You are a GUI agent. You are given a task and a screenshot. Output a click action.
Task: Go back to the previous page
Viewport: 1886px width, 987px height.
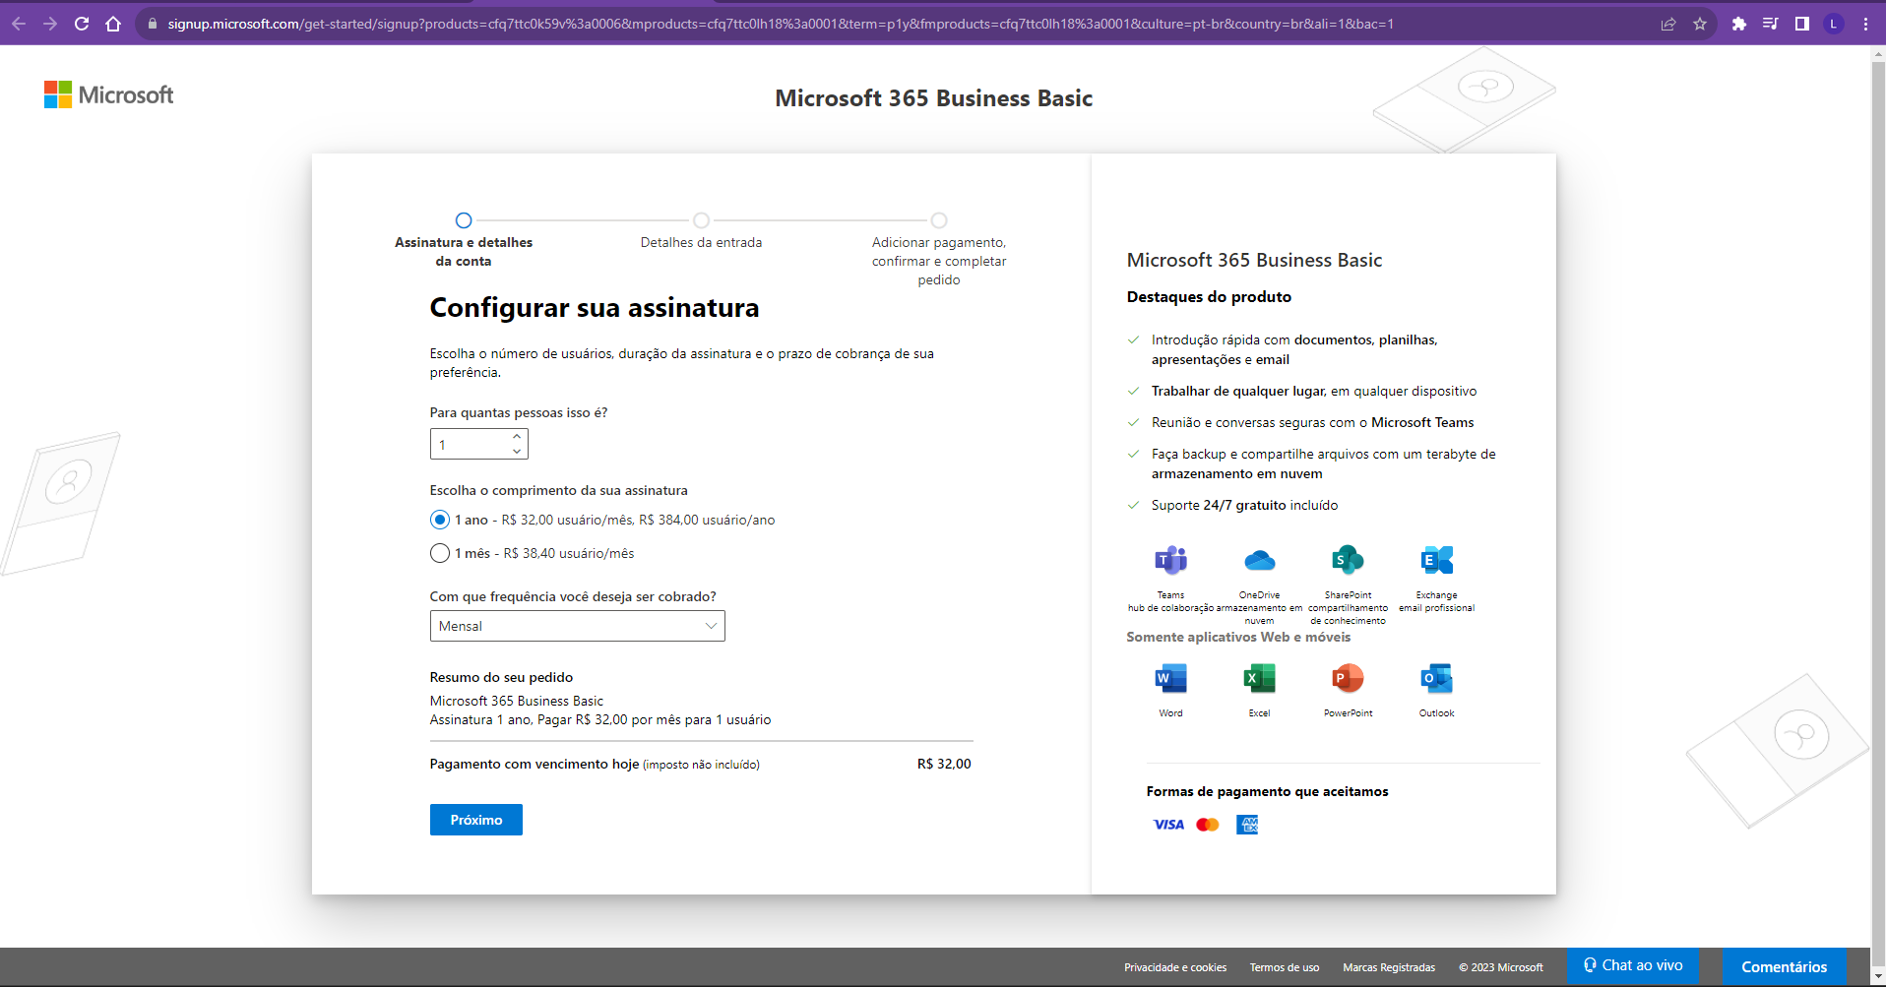pos(19,24)
